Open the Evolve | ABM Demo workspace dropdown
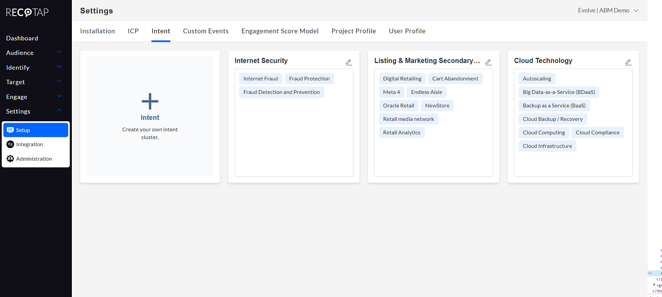Image resolution: width=662 pixels, height=297 pixels. click(609, 10)
